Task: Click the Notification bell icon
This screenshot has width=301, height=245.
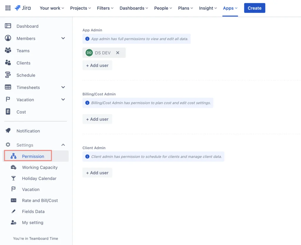Action: coord(8,131)
